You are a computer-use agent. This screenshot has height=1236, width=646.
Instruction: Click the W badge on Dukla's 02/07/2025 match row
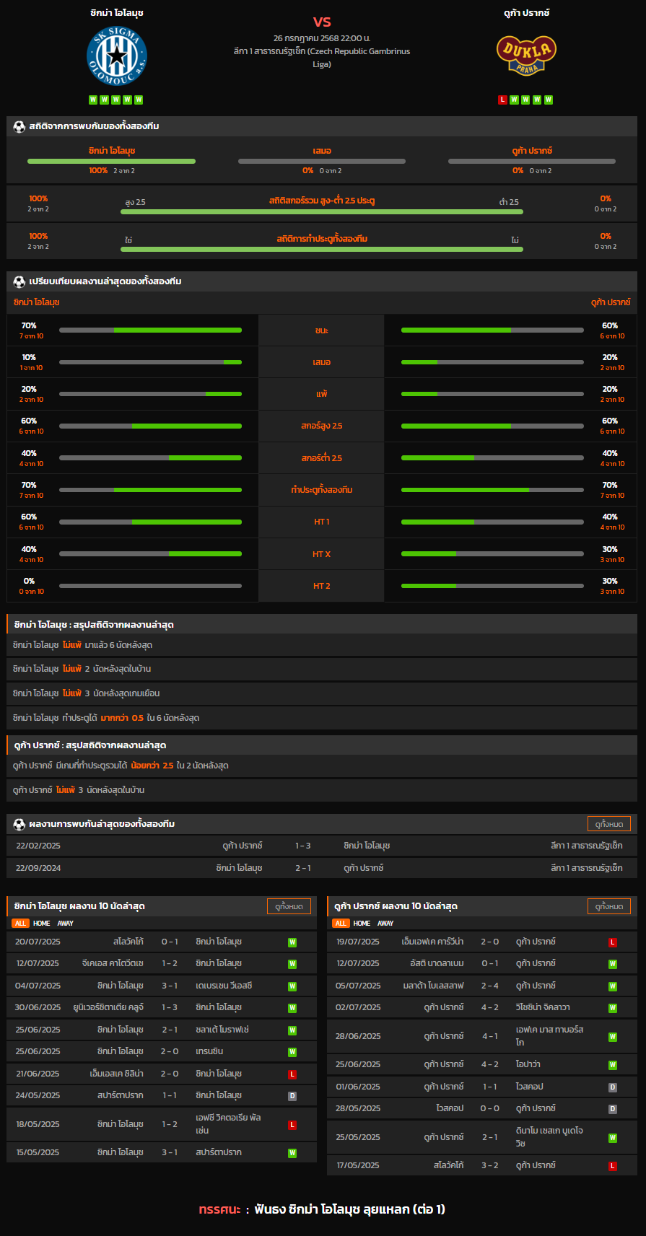[613, 1008]
